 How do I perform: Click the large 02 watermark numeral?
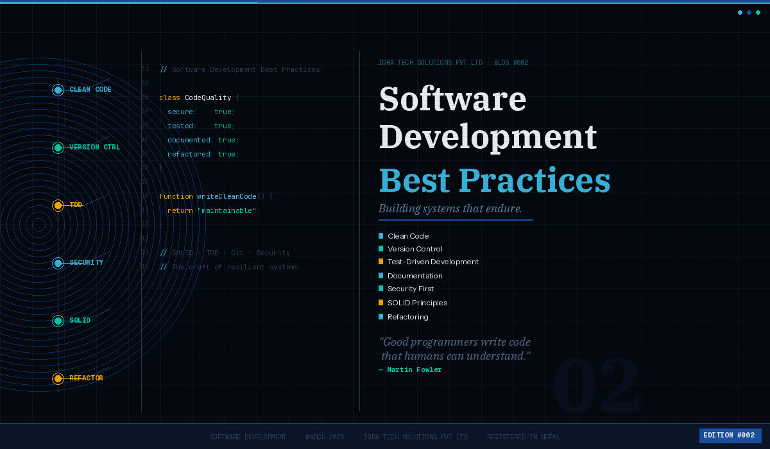(x=598, y=385)
